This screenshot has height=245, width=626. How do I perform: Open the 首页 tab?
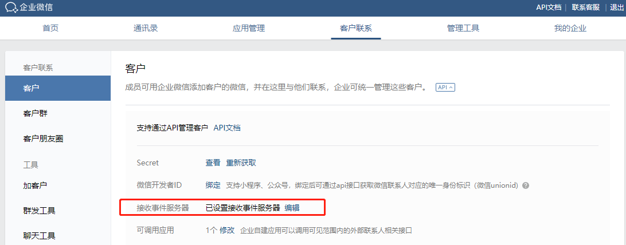pos(50,28)
